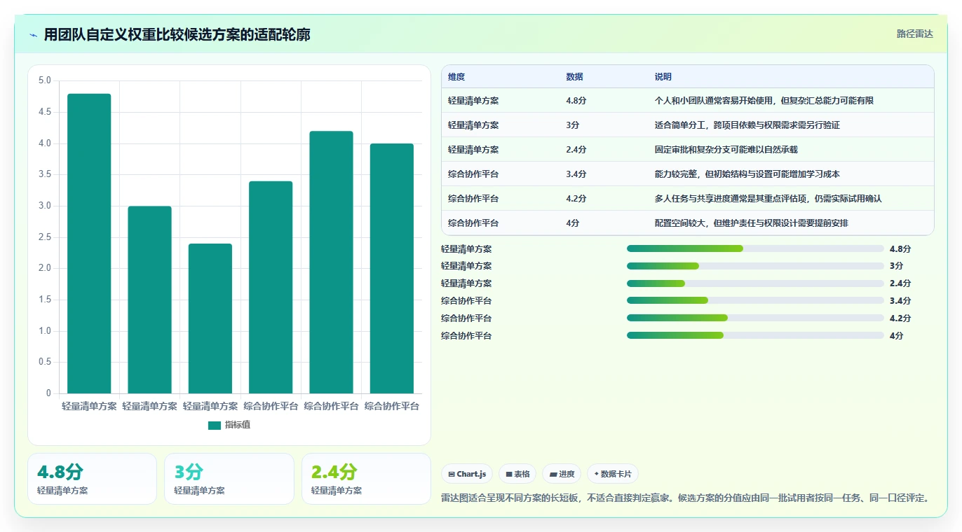Click the 维度 table column header
Image resolution: width=962 pixels, height=532 pixels.
point(456,77)
